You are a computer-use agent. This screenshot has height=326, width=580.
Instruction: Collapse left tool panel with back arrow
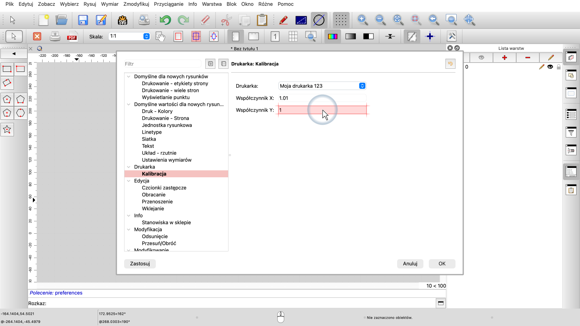[x=14, y=54]
